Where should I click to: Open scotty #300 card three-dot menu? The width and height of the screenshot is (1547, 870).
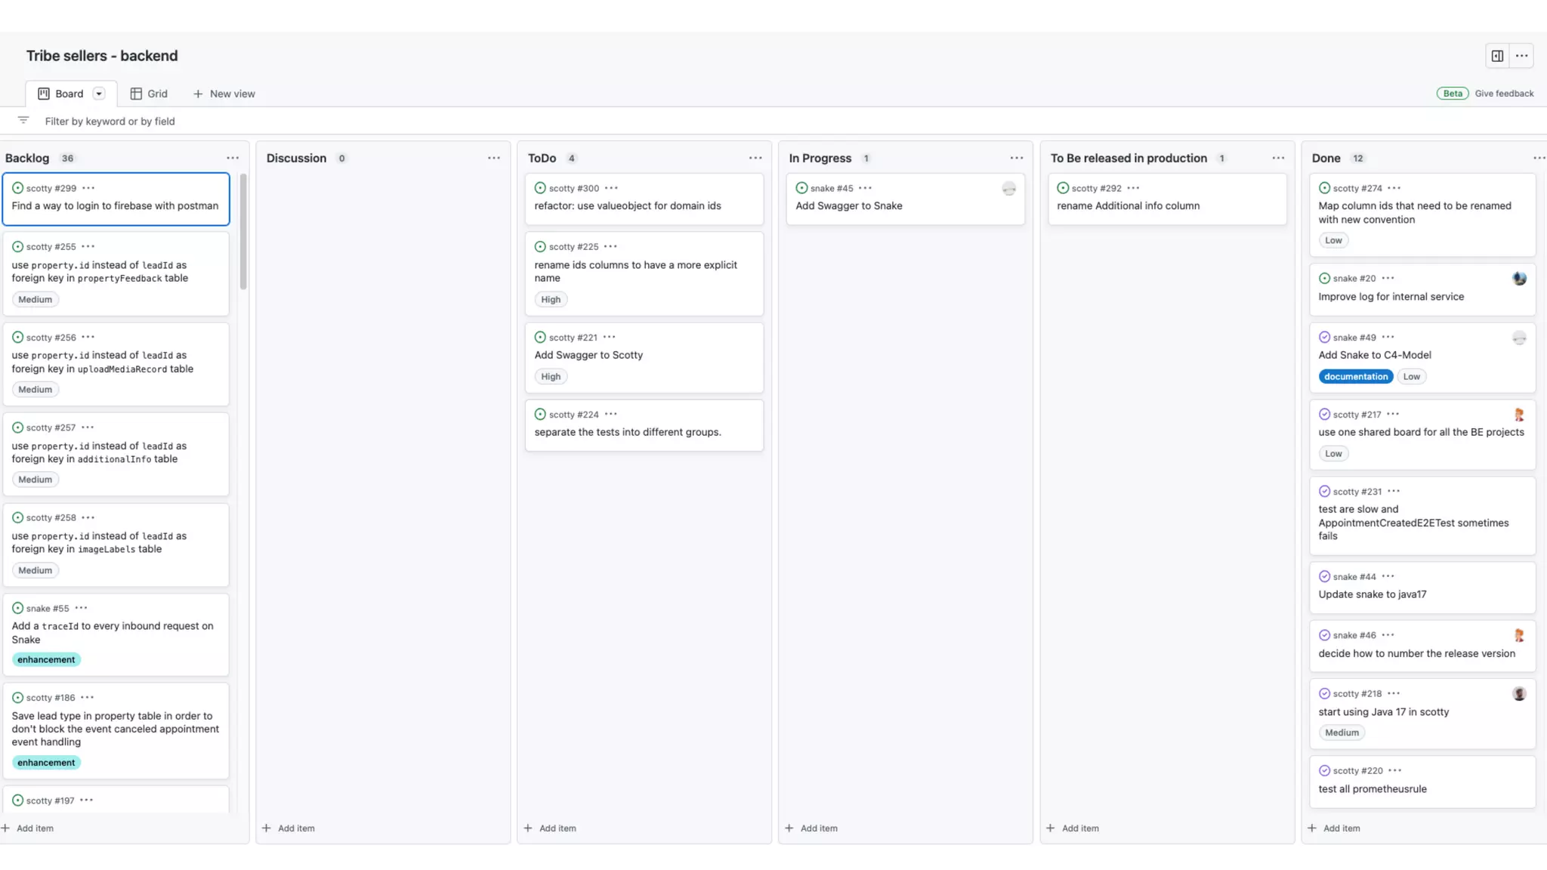pos(611,188)
